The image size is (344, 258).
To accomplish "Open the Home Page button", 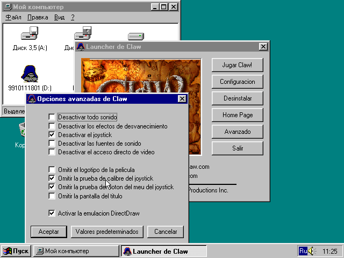I will coord(238,115).
